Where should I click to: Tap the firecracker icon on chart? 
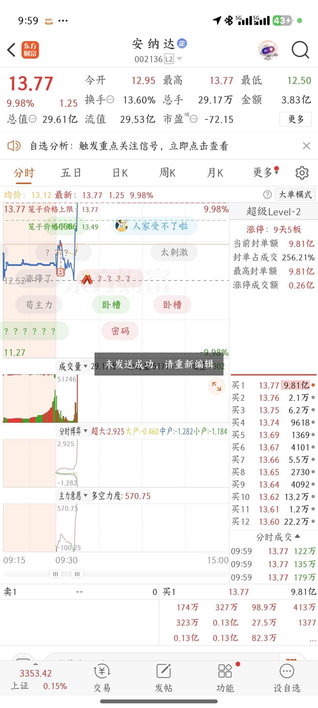pyautogui.click(x=87, y=278)
